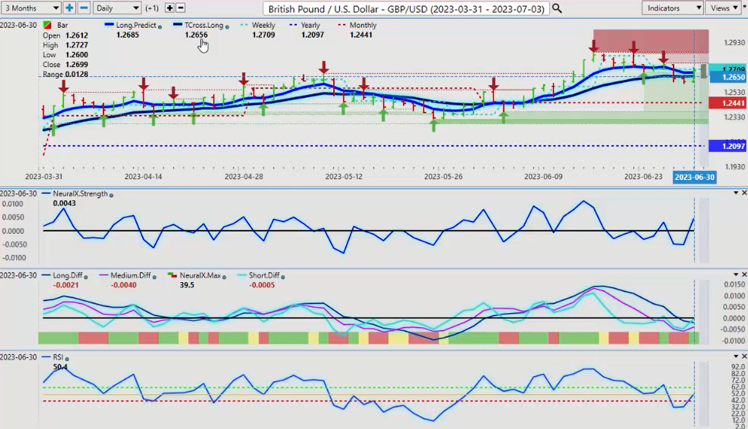Click the Long.Diff indicator settings dot
748x429 pixels.
coord(86,276)
